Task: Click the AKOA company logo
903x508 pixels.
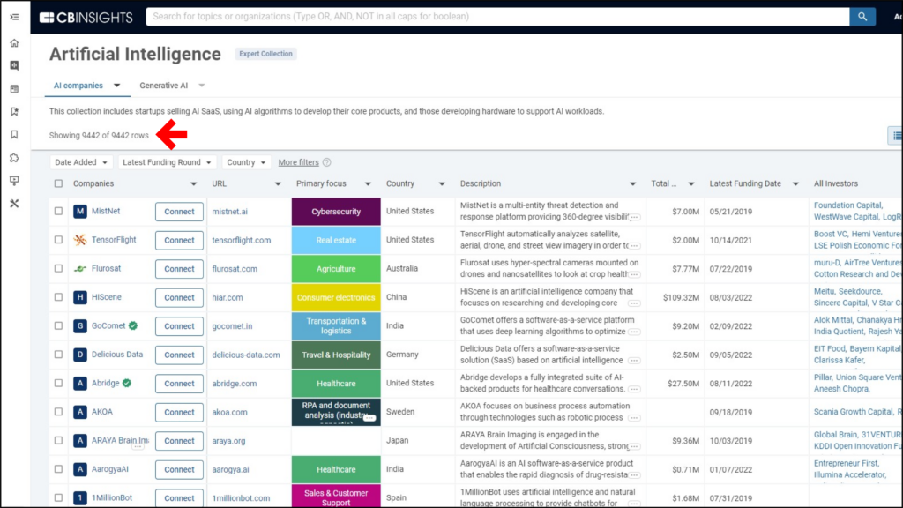Action: coord(80,412)
